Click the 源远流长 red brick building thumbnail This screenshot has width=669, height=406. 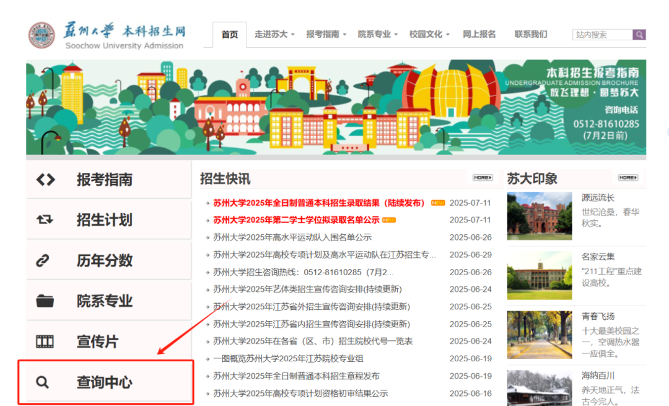pyautogui.click(x=540, y=216)
